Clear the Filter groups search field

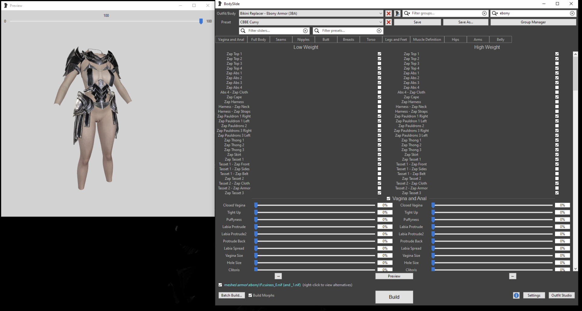pos(484,13)
